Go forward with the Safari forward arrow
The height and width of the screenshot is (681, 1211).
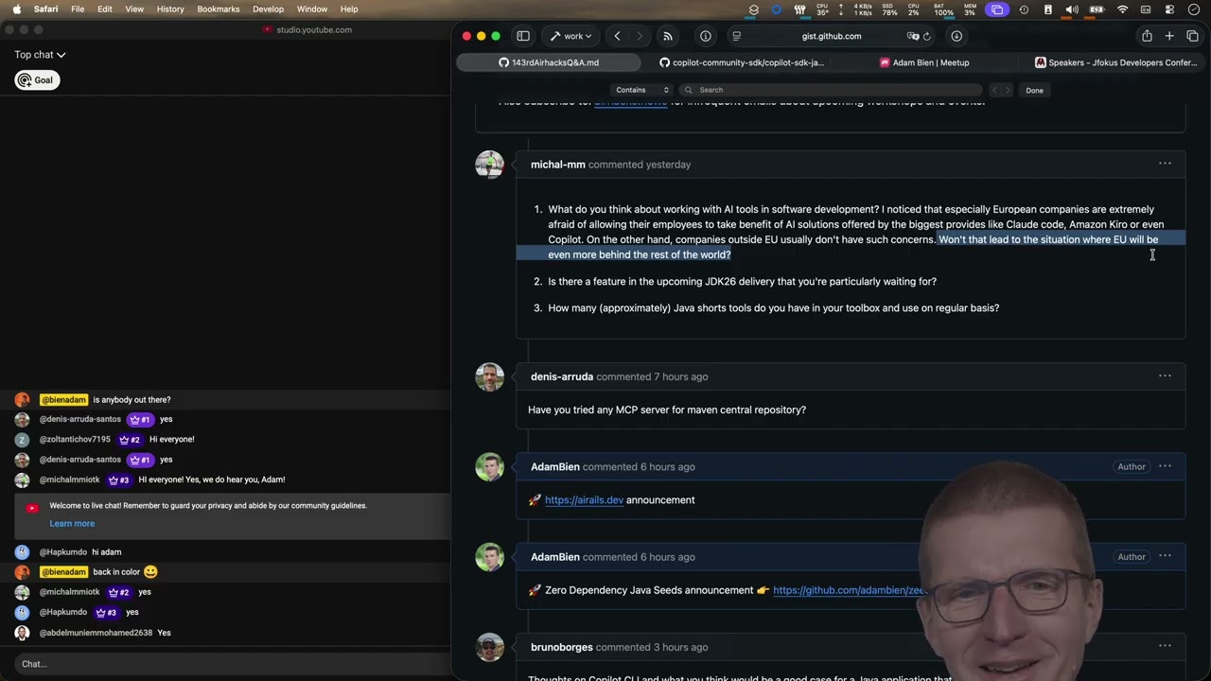(640, 36)
